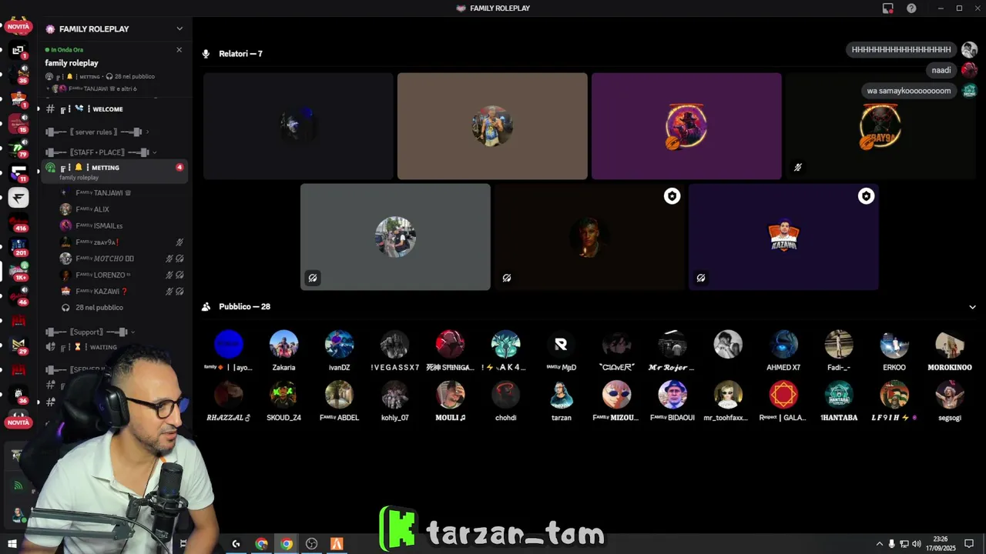Click audience member tarzan

pyautogui.click(x=562, y=400)
